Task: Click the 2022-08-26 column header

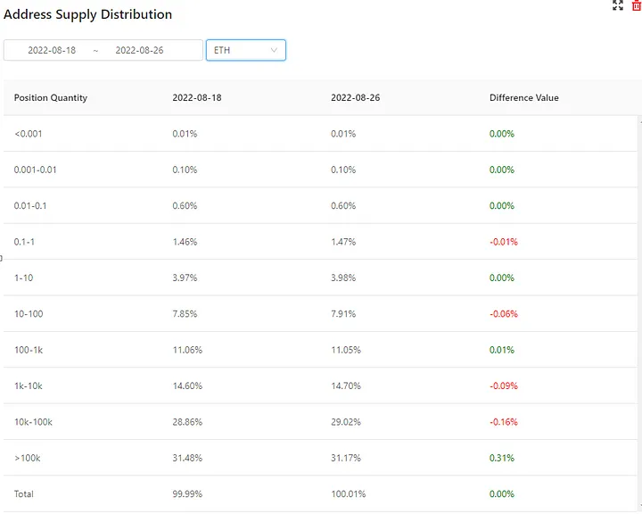Action: pos(355,97)
